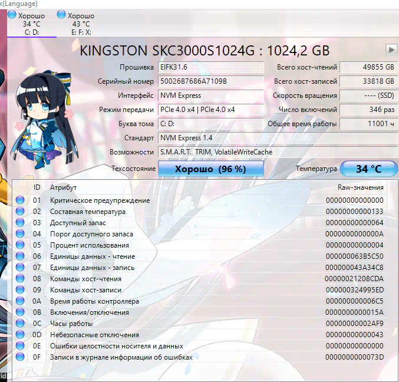Click the Возможности field S.M.A.R.T., TRIM
The width and height of the screenshot is (399, 382).
click(x=278, y=152)
